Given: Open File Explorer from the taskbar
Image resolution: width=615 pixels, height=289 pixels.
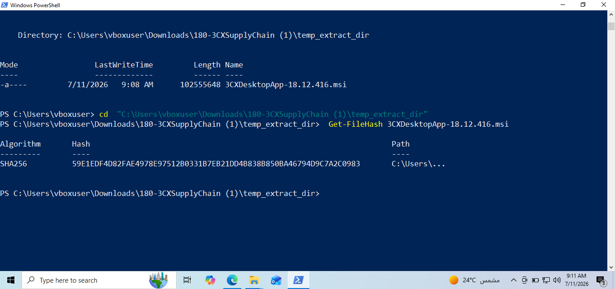Looking at the screenshot, I should [254, 280].
